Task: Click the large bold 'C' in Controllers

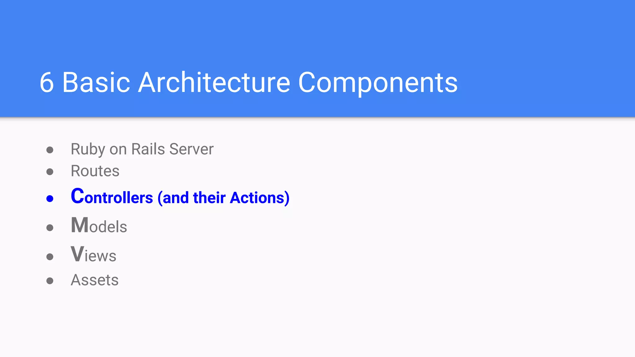Action: click(x=78, y=196)
